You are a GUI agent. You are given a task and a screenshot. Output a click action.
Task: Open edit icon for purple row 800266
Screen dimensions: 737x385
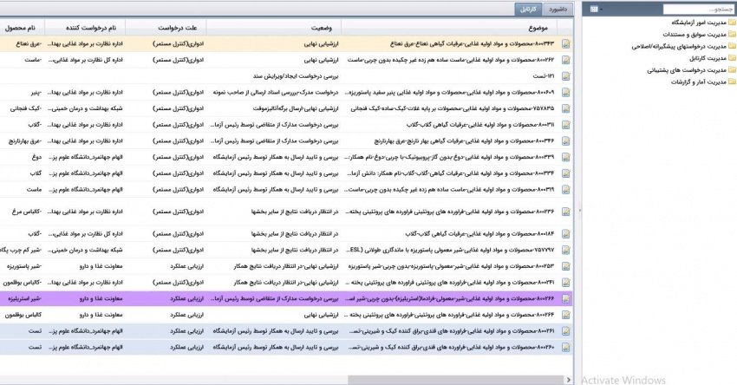coord(566,299)
